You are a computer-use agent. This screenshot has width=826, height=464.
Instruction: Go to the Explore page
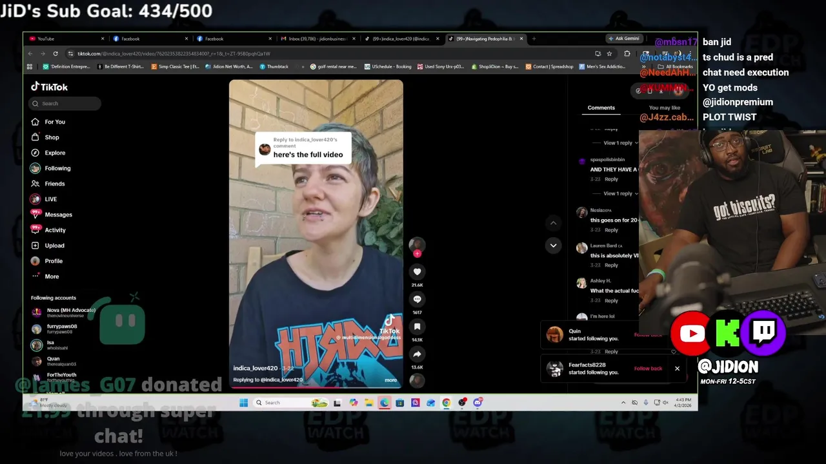tap(48, 153)
